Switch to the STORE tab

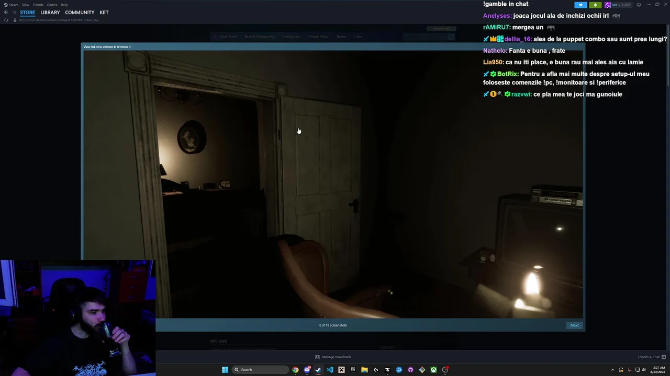click(28, 13)
